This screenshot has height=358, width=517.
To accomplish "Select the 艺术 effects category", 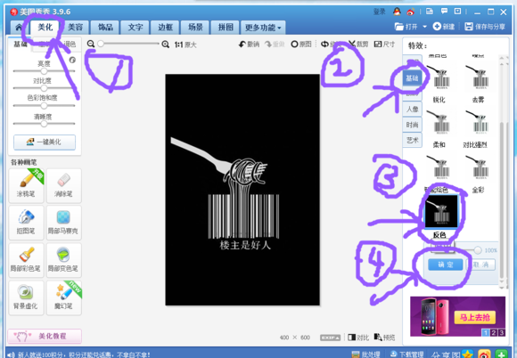I will pos(412,141).
